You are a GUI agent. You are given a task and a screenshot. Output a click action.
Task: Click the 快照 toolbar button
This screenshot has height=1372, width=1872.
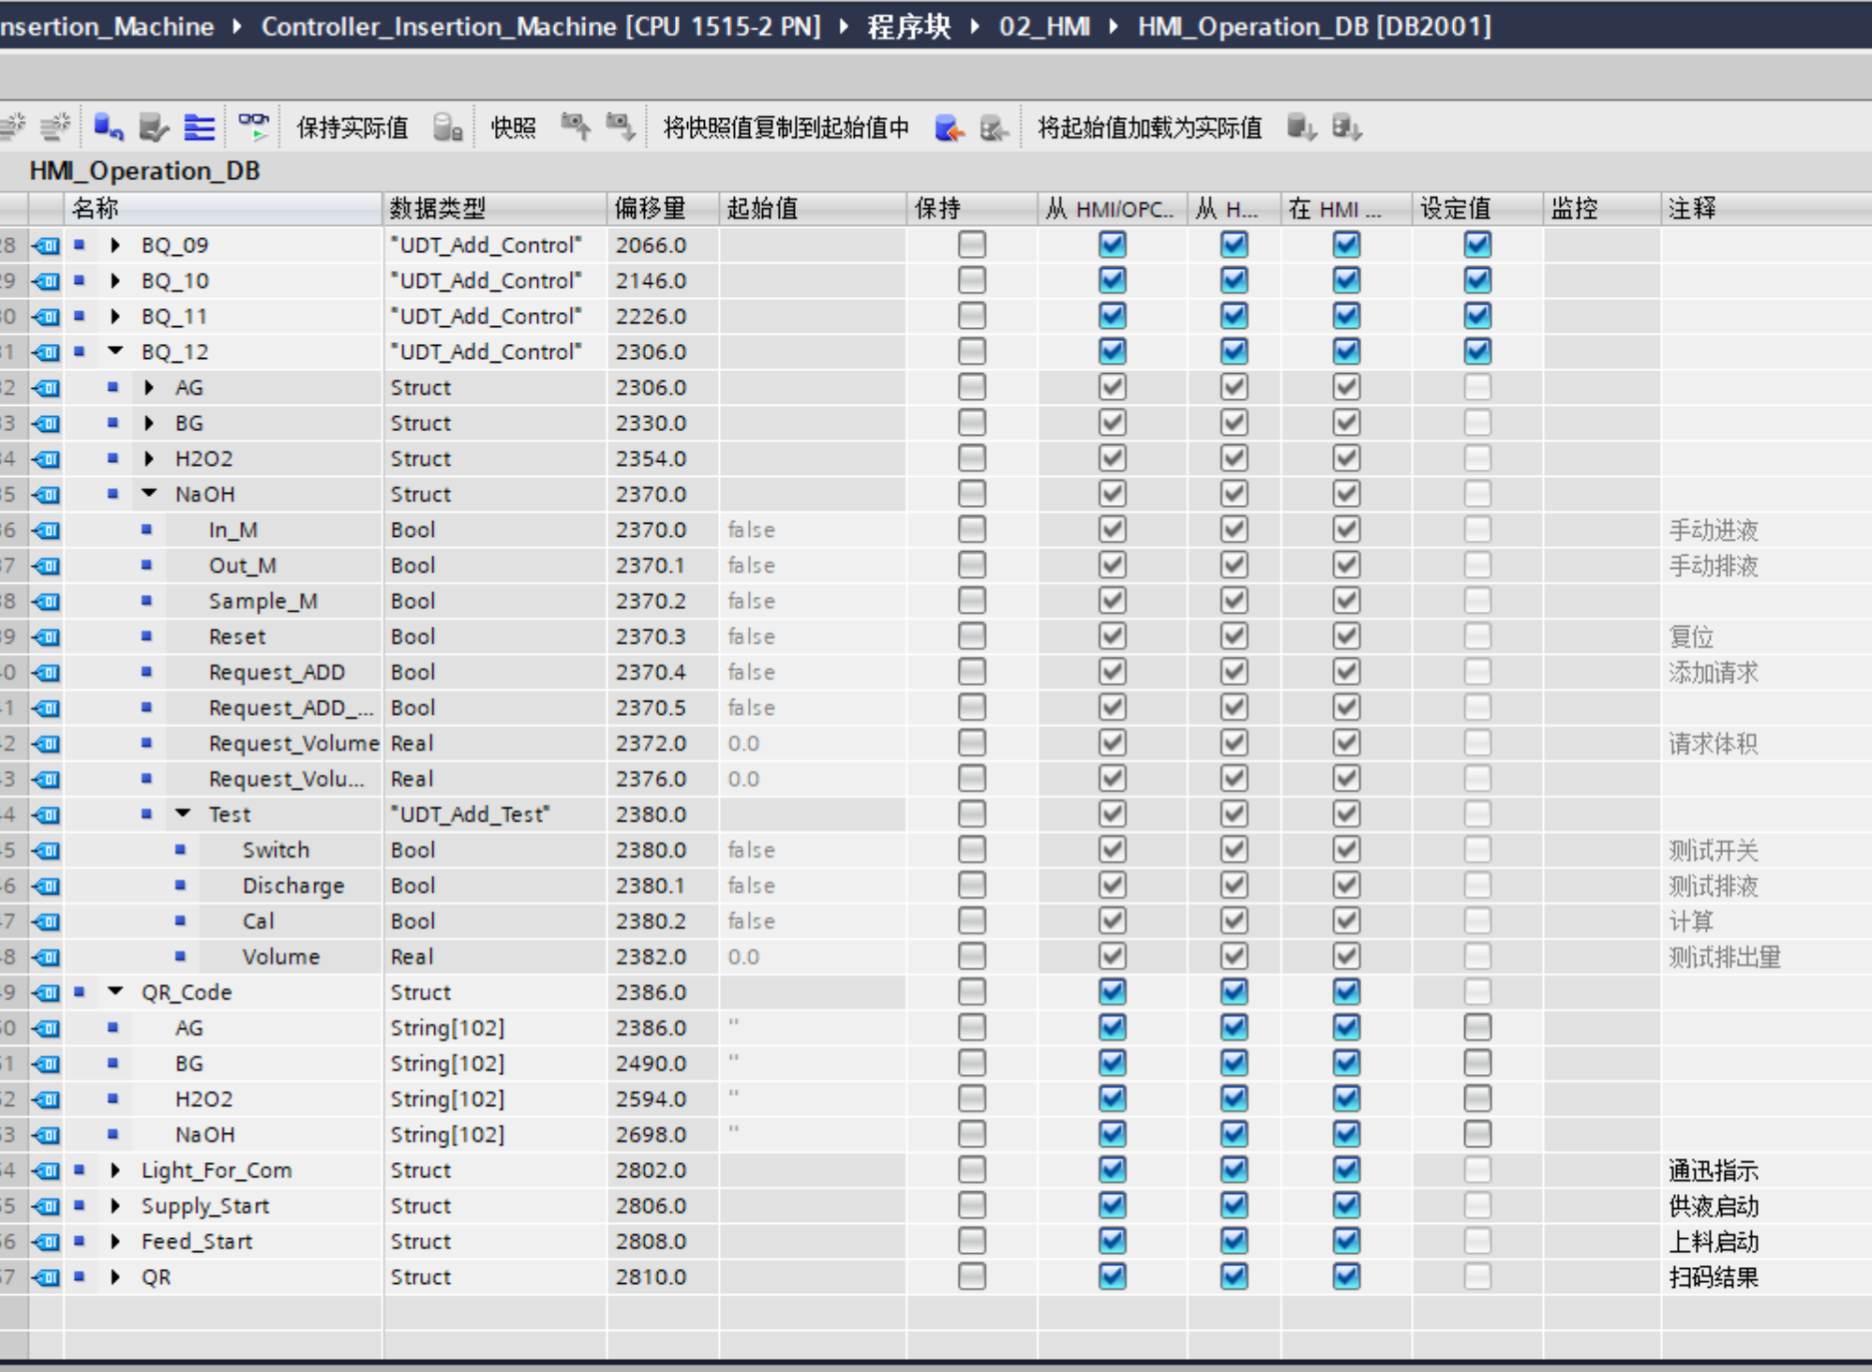pyautogui.click(x=513, y=127)
